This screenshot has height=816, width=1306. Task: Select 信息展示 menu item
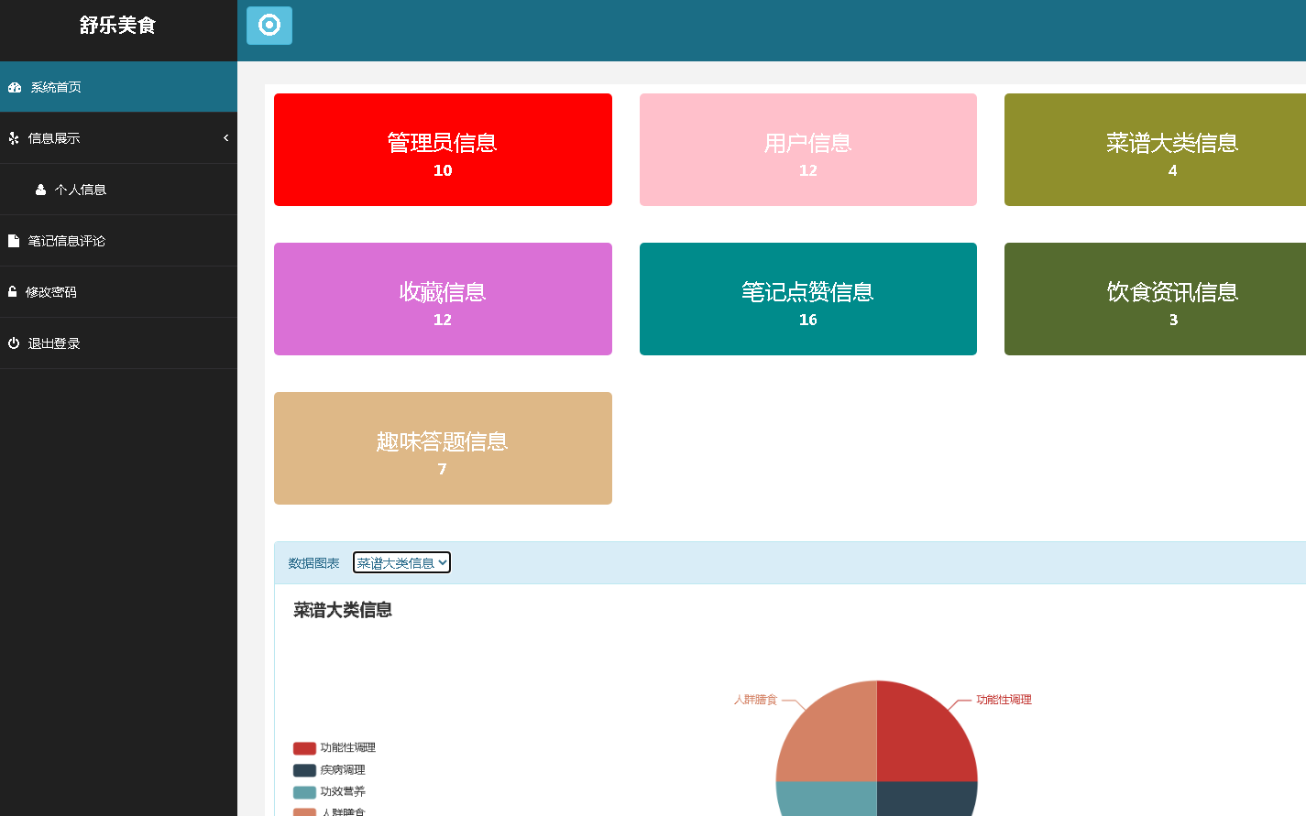pyautogui.click(x=118, y=138)
